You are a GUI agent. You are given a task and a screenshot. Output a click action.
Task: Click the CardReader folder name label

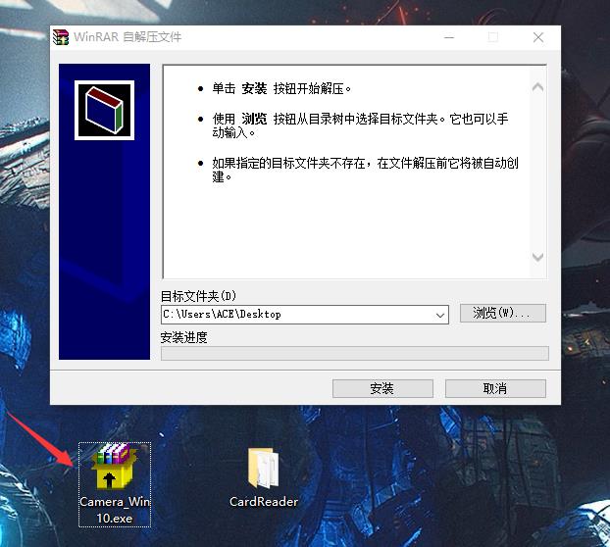(x=264, y=502)
